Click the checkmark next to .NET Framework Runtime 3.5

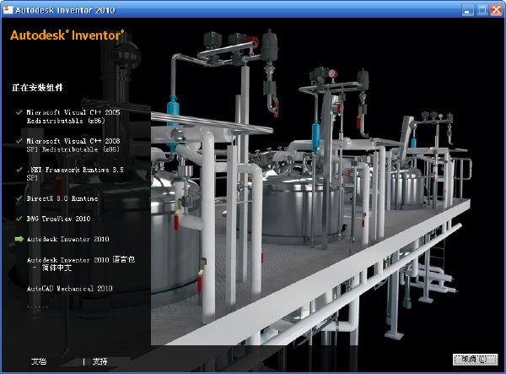click(x=19, y=170)
